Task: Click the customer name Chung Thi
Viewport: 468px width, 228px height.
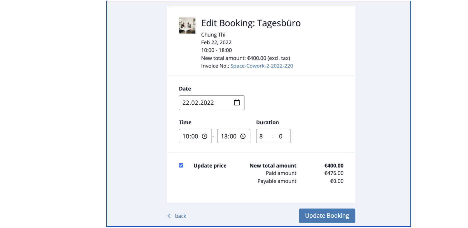Action: (213, 35)
